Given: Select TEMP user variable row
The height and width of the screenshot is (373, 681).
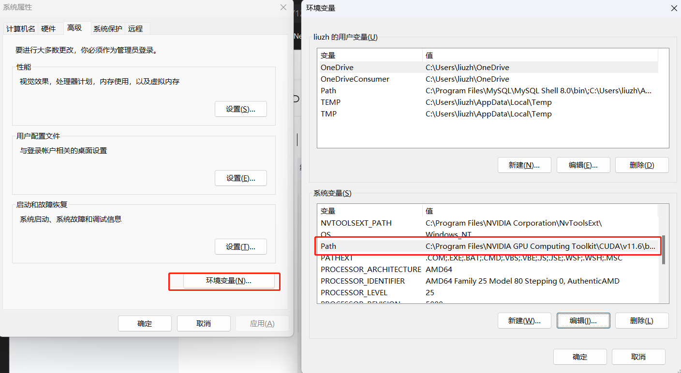Looking at the screenshot, I should click(x=488, y=102).
